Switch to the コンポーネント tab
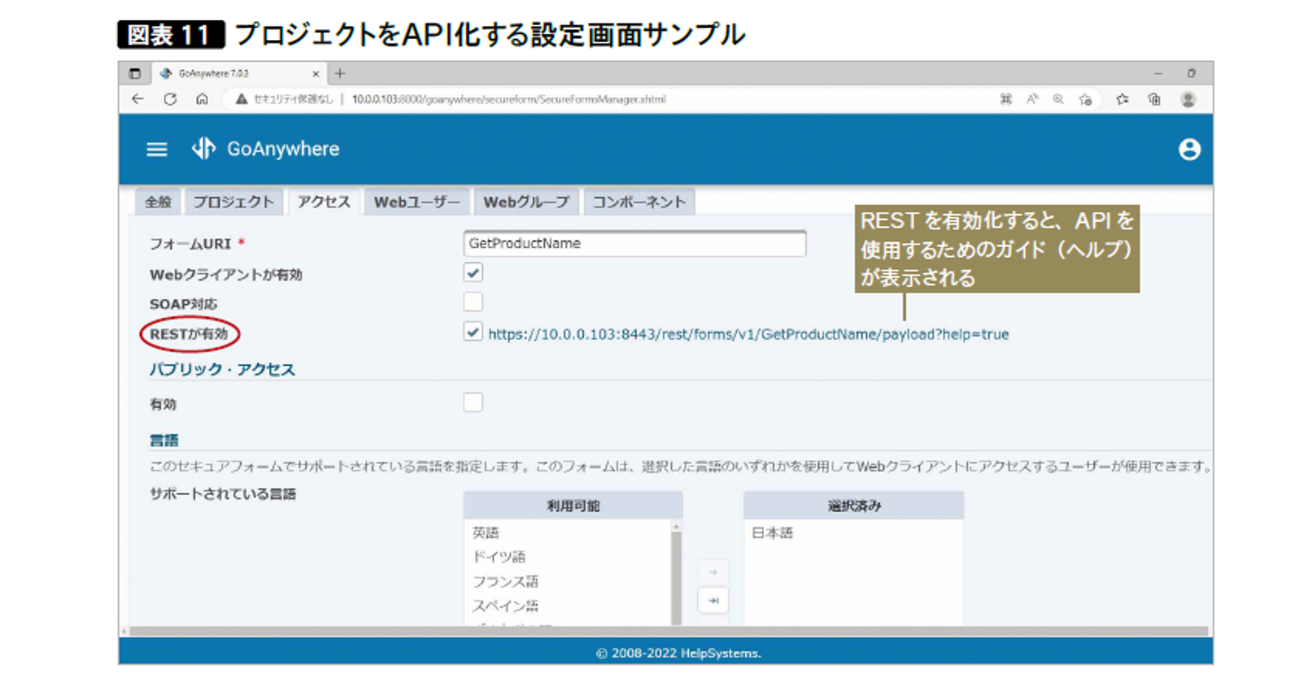 click(639, 202)
